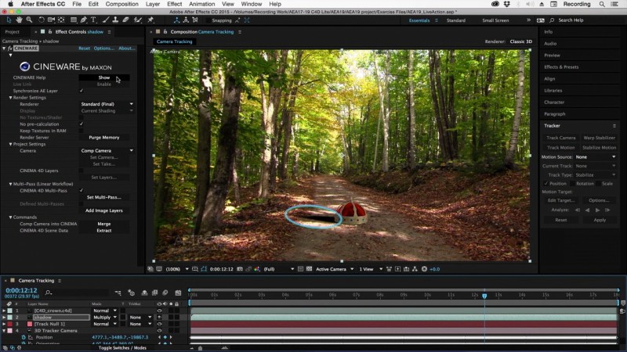Take snapshot with camera icon in viewer
Screen dimensions: 627x352
pyautogui.click(x=240, y=269)
